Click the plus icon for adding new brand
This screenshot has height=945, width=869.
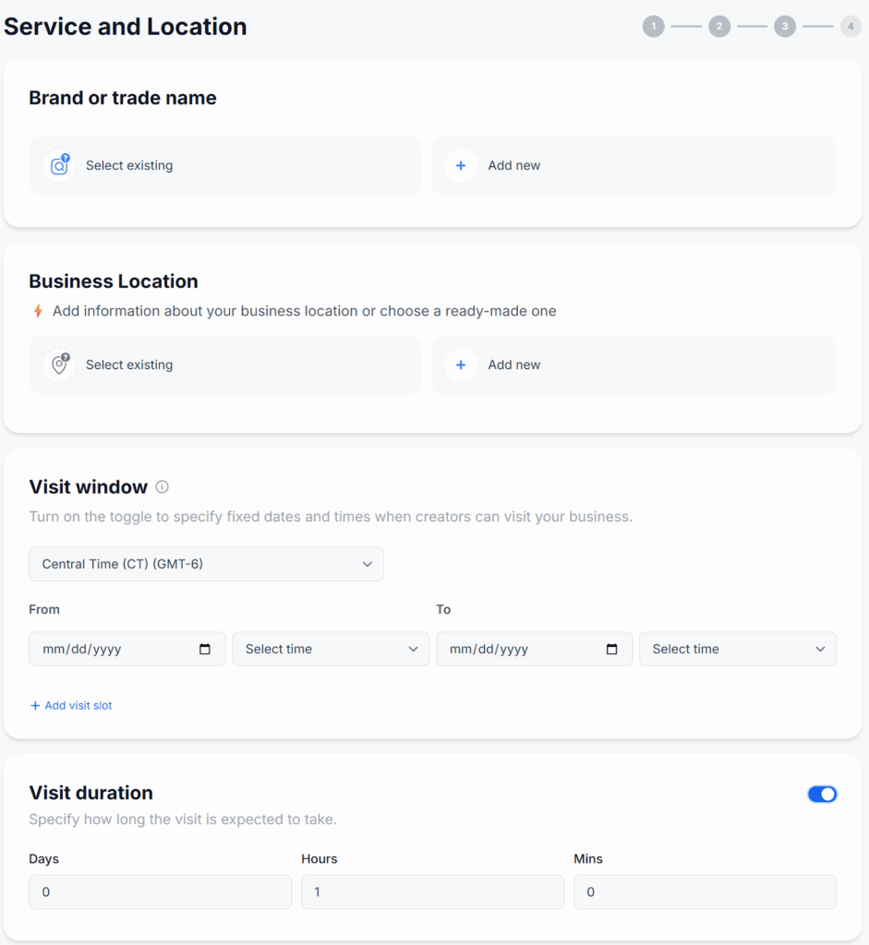pos(461,166)
